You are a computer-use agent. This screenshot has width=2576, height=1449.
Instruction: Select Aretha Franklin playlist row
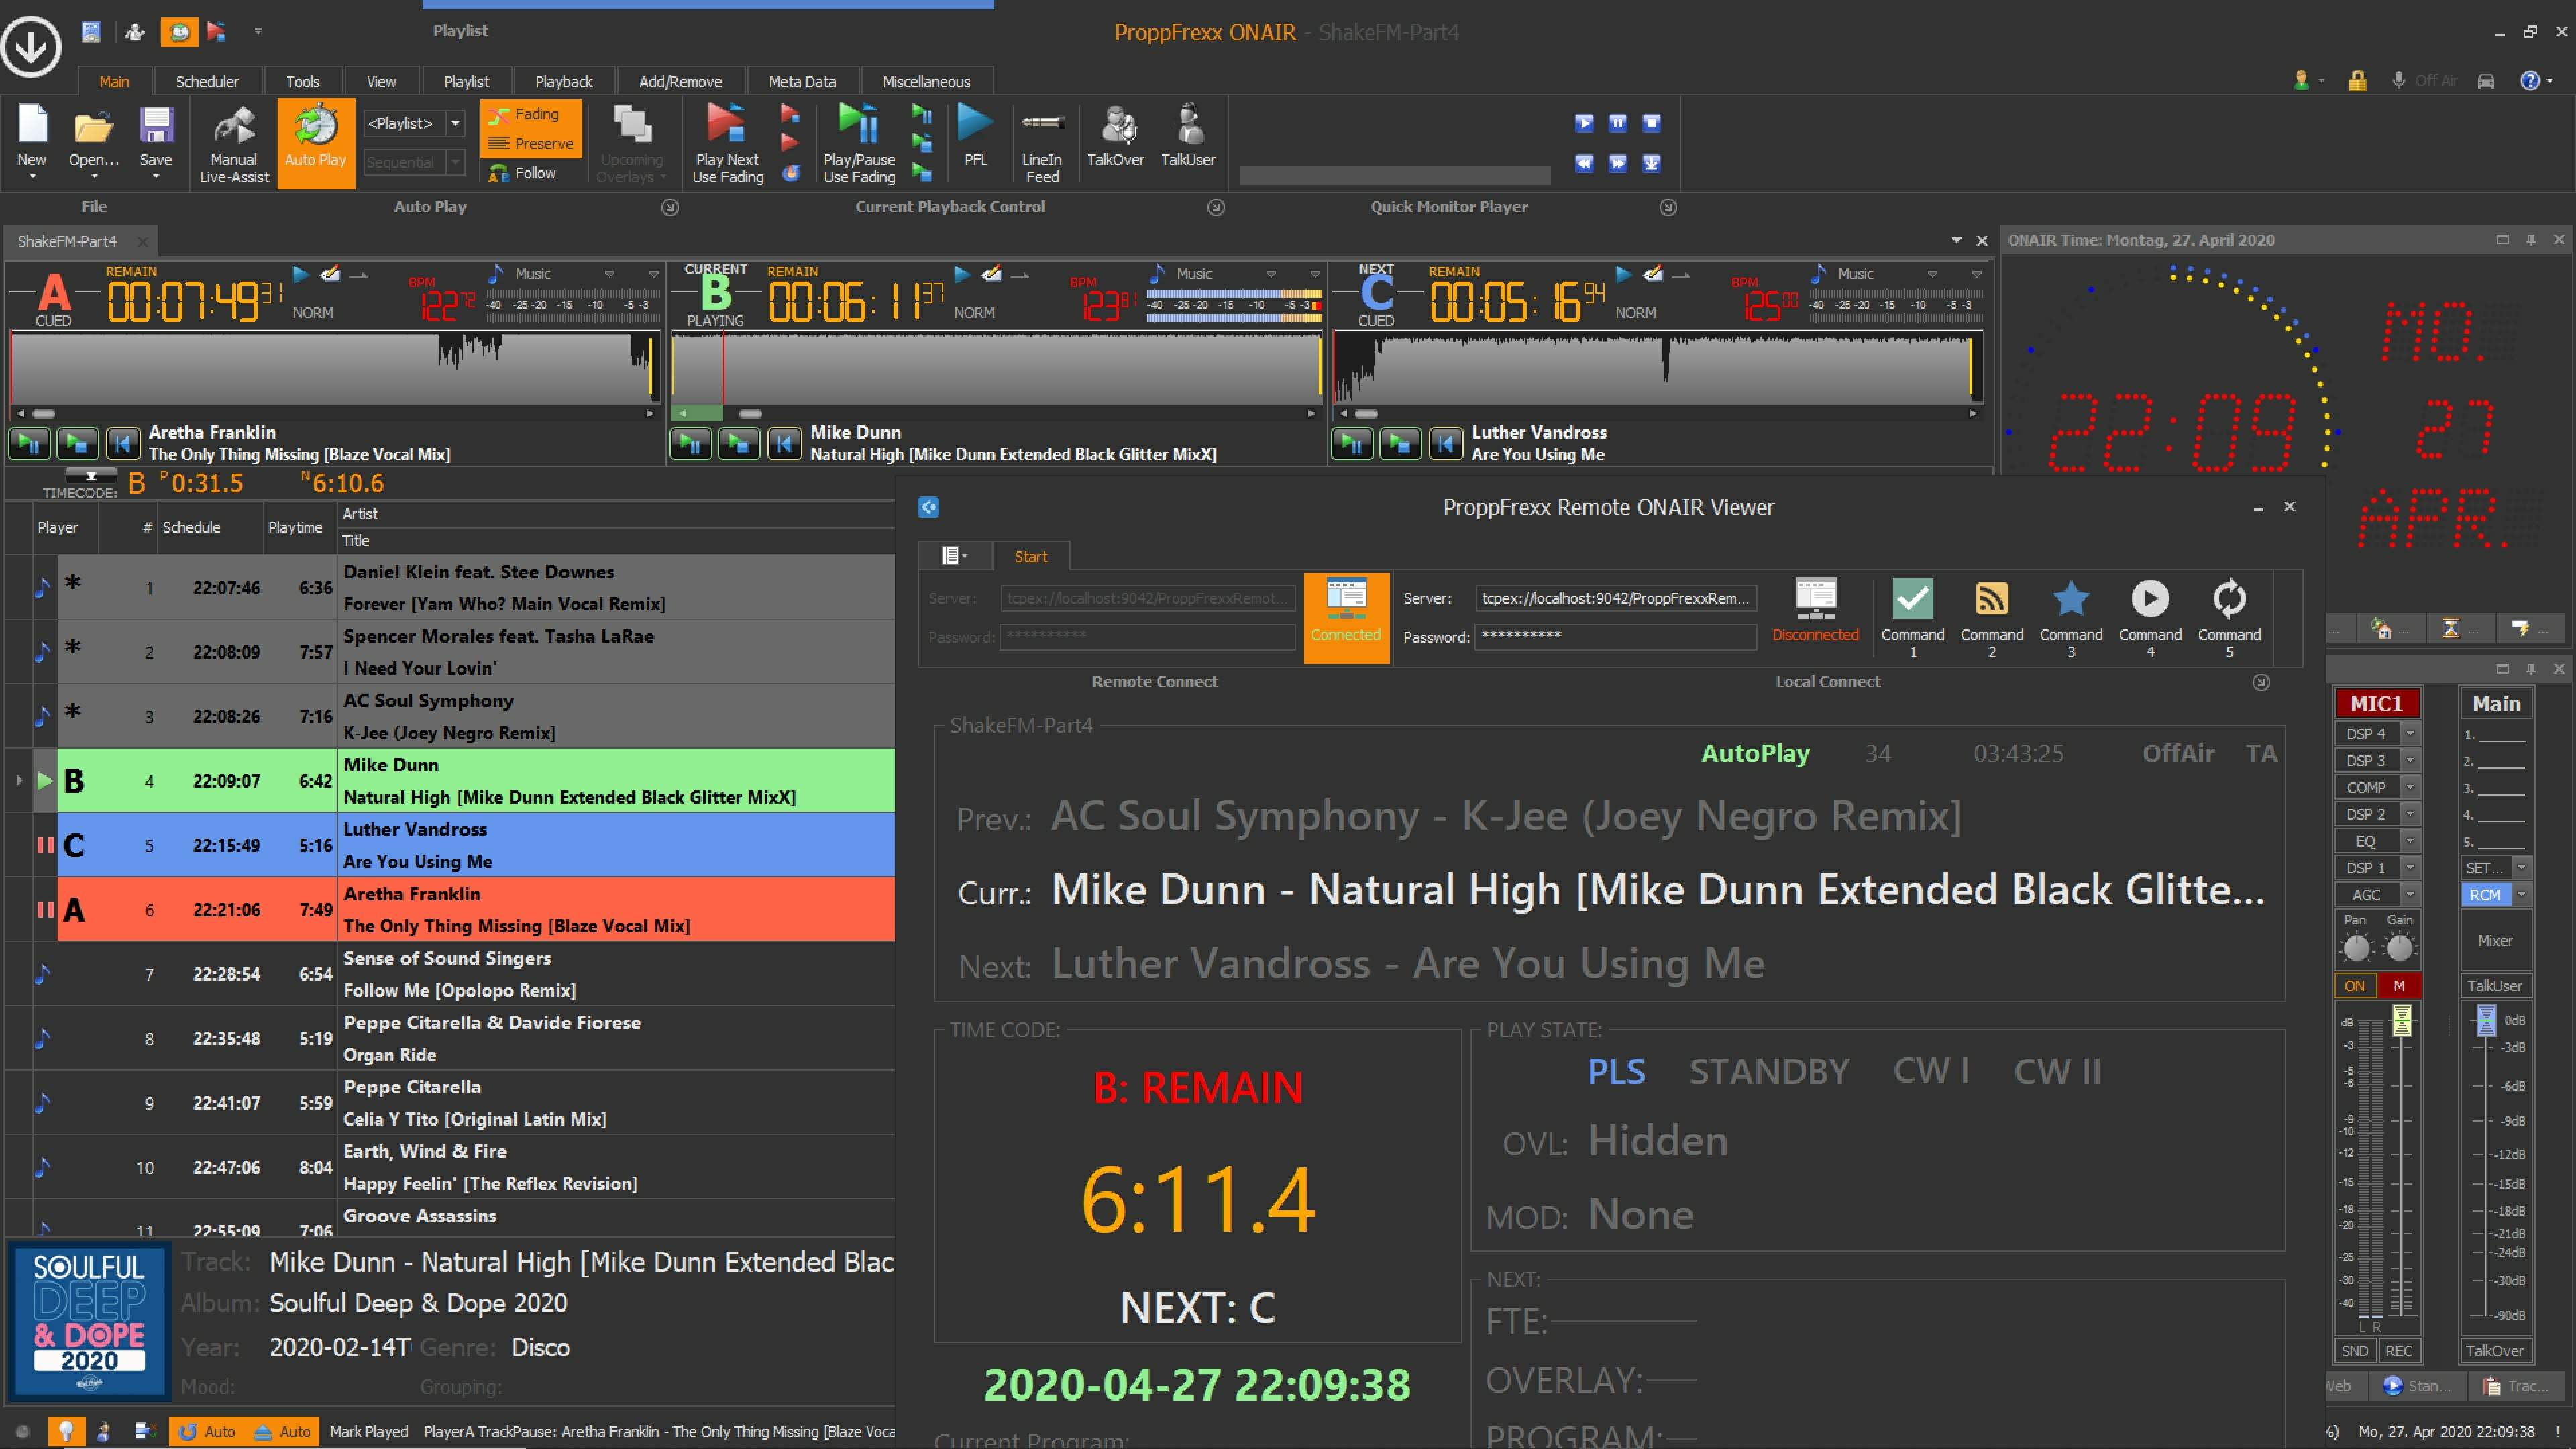(x=500, y=909)
